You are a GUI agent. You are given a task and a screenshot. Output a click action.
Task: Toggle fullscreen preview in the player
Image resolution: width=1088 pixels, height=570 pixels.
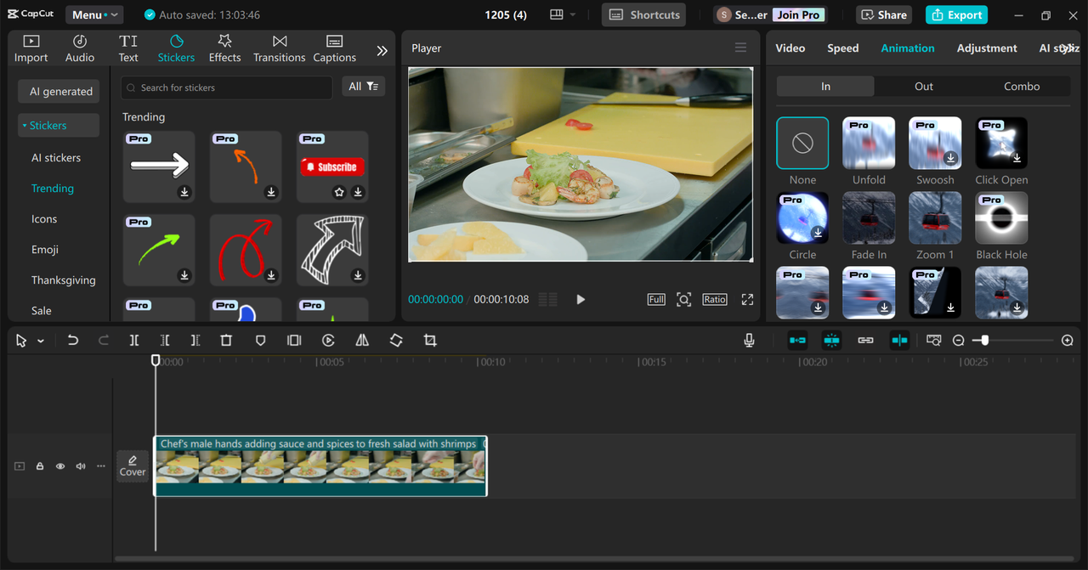click(747, 299)
